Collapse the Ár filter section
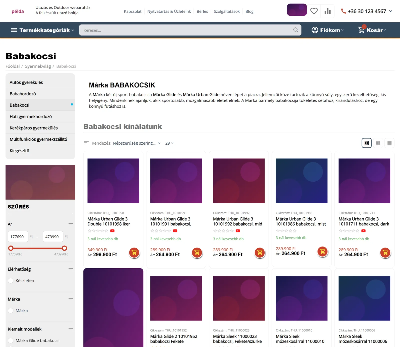Viewport: 400px width, 347px height. click(x=71, y=224)
